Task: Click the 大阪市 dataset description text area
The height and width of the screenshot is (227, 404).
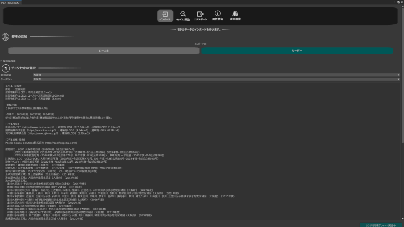Action: (158, 150)
